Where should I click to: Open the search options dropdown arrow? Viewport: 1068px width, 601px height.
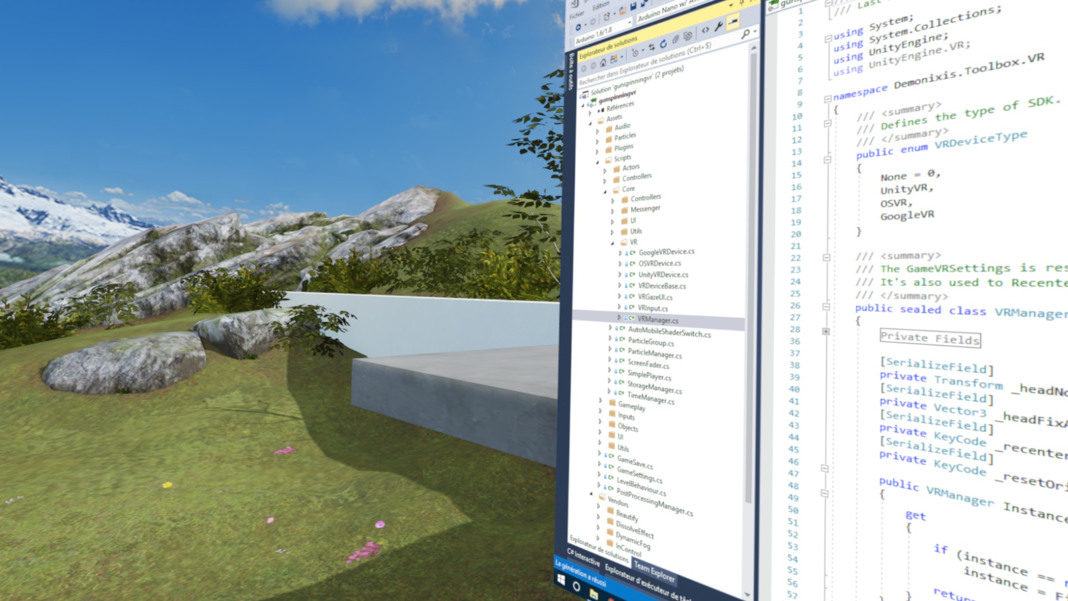755,31
